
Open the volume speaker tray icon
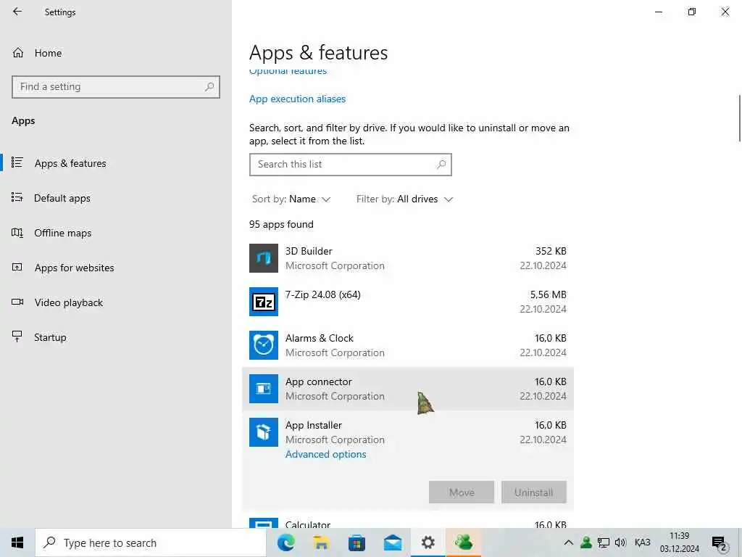(620, 542)
